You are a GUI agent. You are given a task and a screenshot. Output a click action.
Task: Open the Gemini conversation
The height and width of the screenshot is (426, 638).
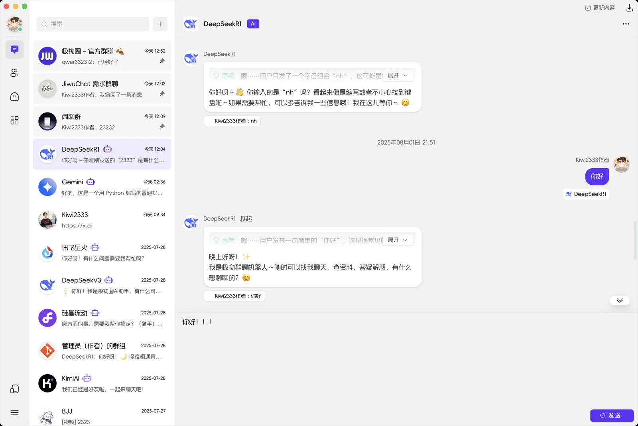pos(102,187)
